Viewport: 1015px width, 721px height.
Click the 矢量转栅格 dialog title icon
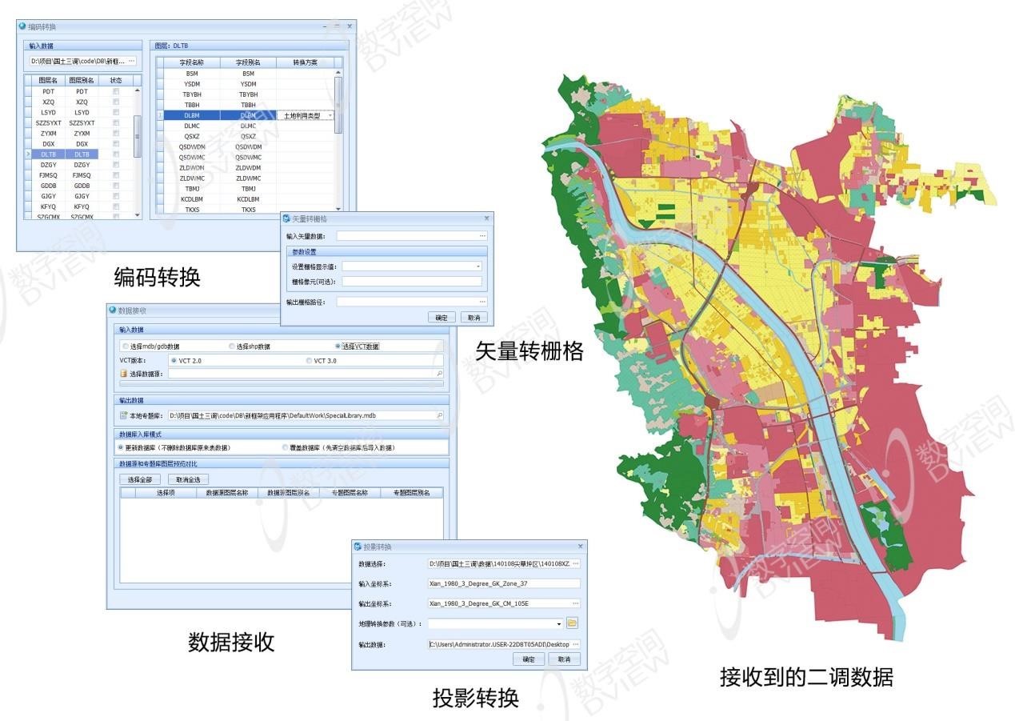pyautogui.click(x=286, y=218)
